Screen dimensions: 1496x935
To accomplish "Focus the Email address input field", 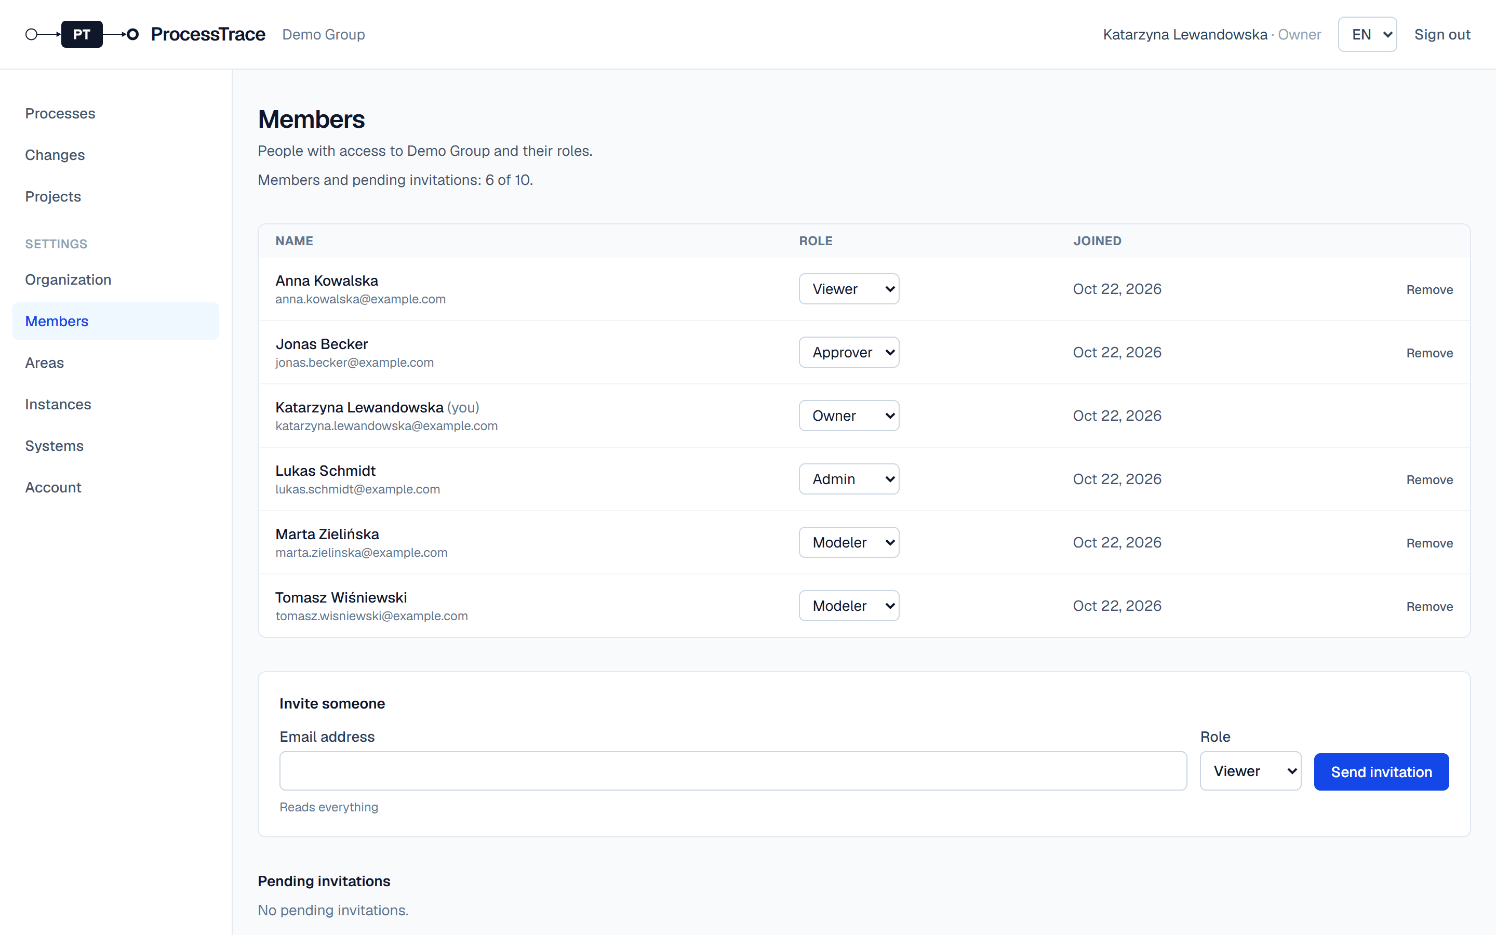I will click(x=733, y=771).
